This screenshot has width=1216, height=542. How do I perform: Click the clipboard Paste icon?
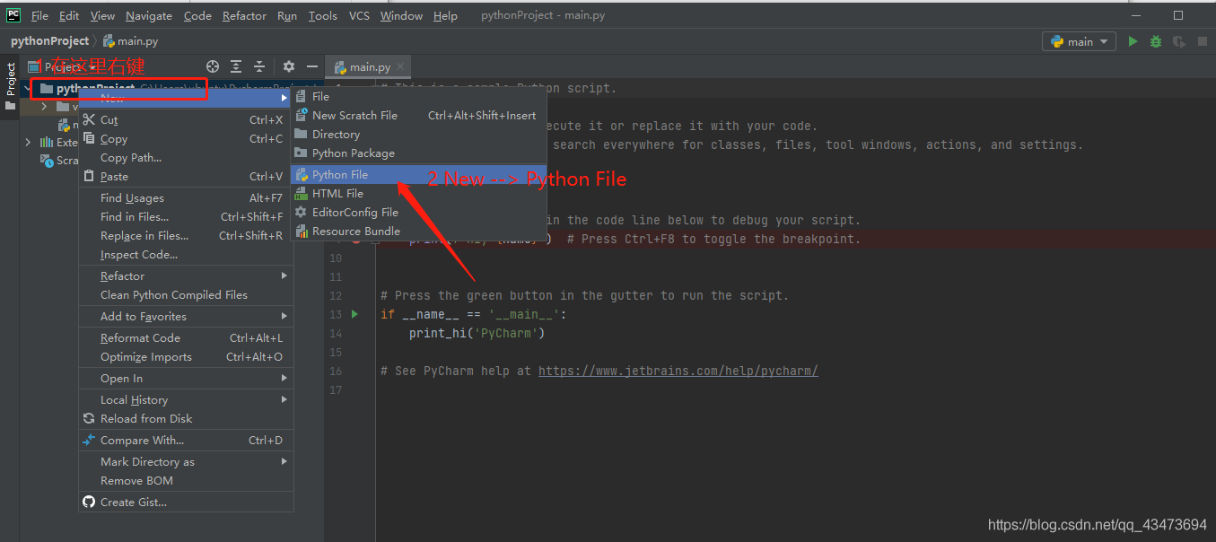(x=89, y=176)
